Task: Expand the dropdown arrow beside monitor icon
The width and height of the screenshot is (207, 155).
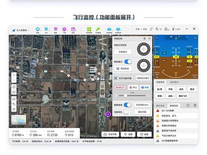Action: [x=121, y=30]
